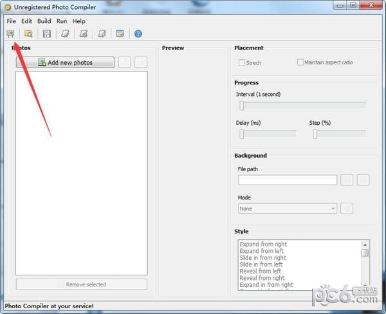Select 'Slide in from right' style
Image resolution: width=386 pixels, height=314 pixels.
point(263,258)
